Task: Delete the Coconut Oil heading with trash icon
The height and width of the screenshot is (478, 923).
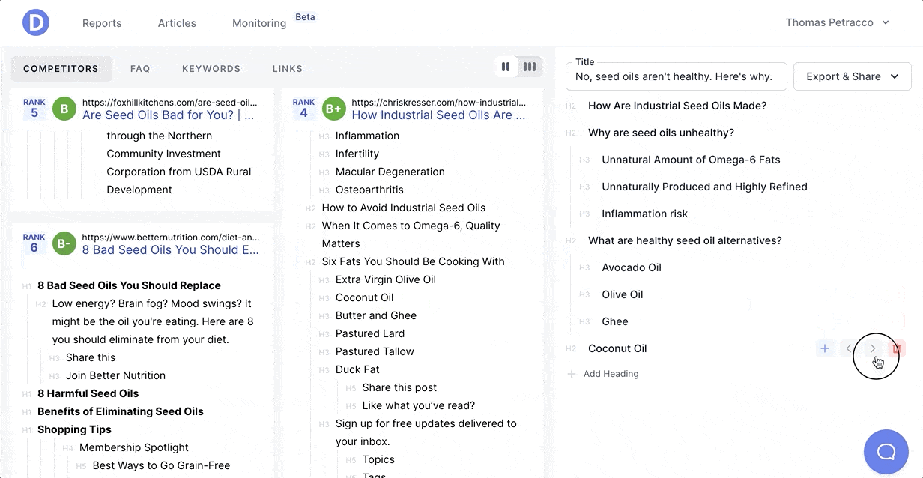Action: coord(896,348)
